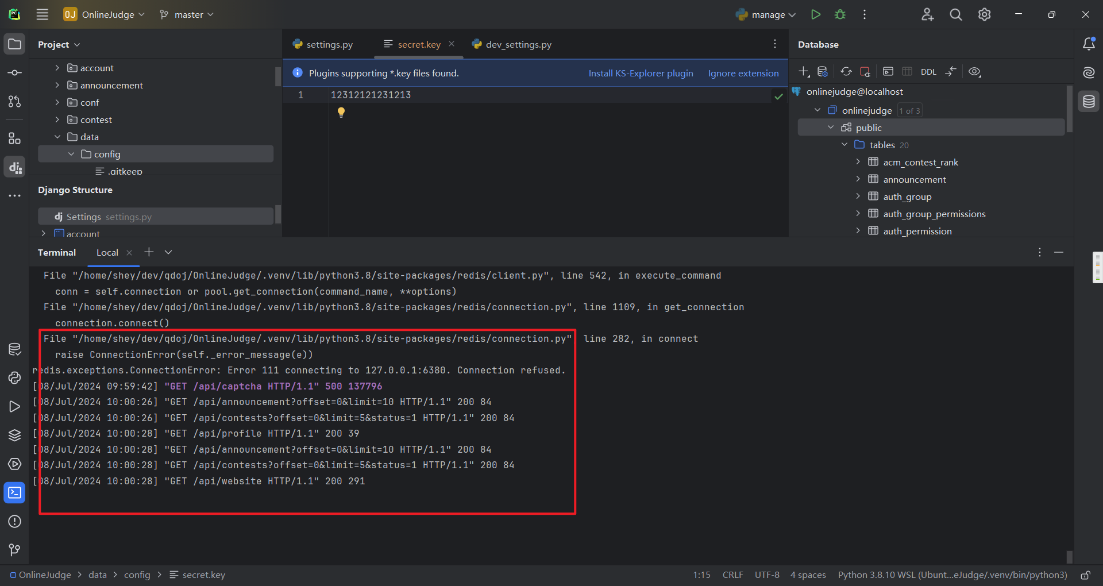Change CRLF line separator in status bar

pyautogui.click(x=732, y=575)
